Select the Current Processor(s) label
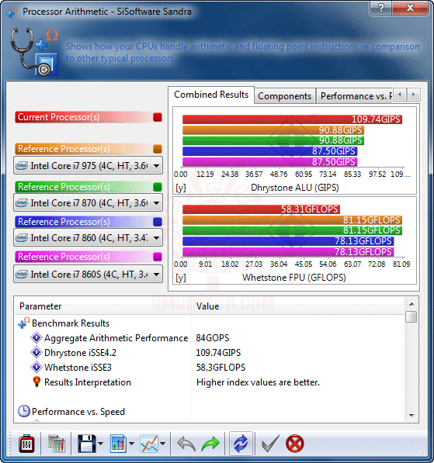This screenshot has width=434, height=463. click(58, 117)
